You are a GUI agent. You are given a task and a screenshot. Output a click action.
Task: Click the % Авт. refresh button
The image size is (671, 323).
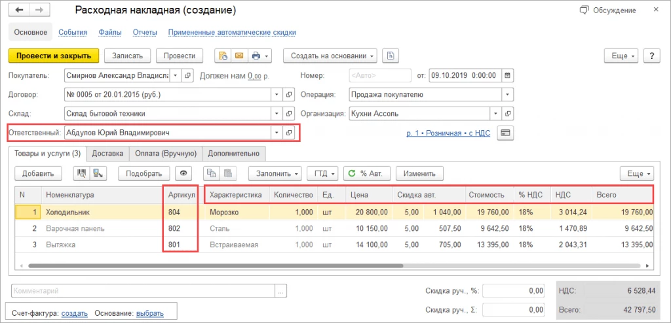[367, 173]
